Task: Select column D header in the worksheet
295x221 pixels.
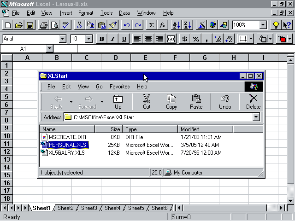Action: point(116,58)
